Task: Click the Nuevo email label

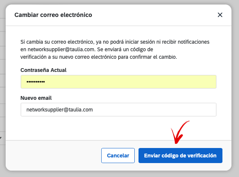Action: click(x=36, y=98)
